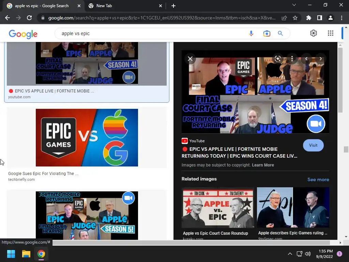Search by image with camera icon
The image size is (349, 262).
click(x=267, y=33)
